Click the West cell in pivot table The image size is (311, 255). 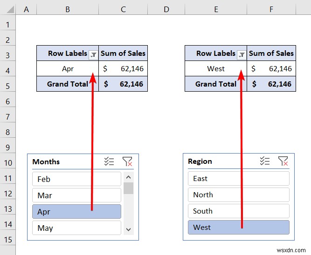(x=216, y=68)
